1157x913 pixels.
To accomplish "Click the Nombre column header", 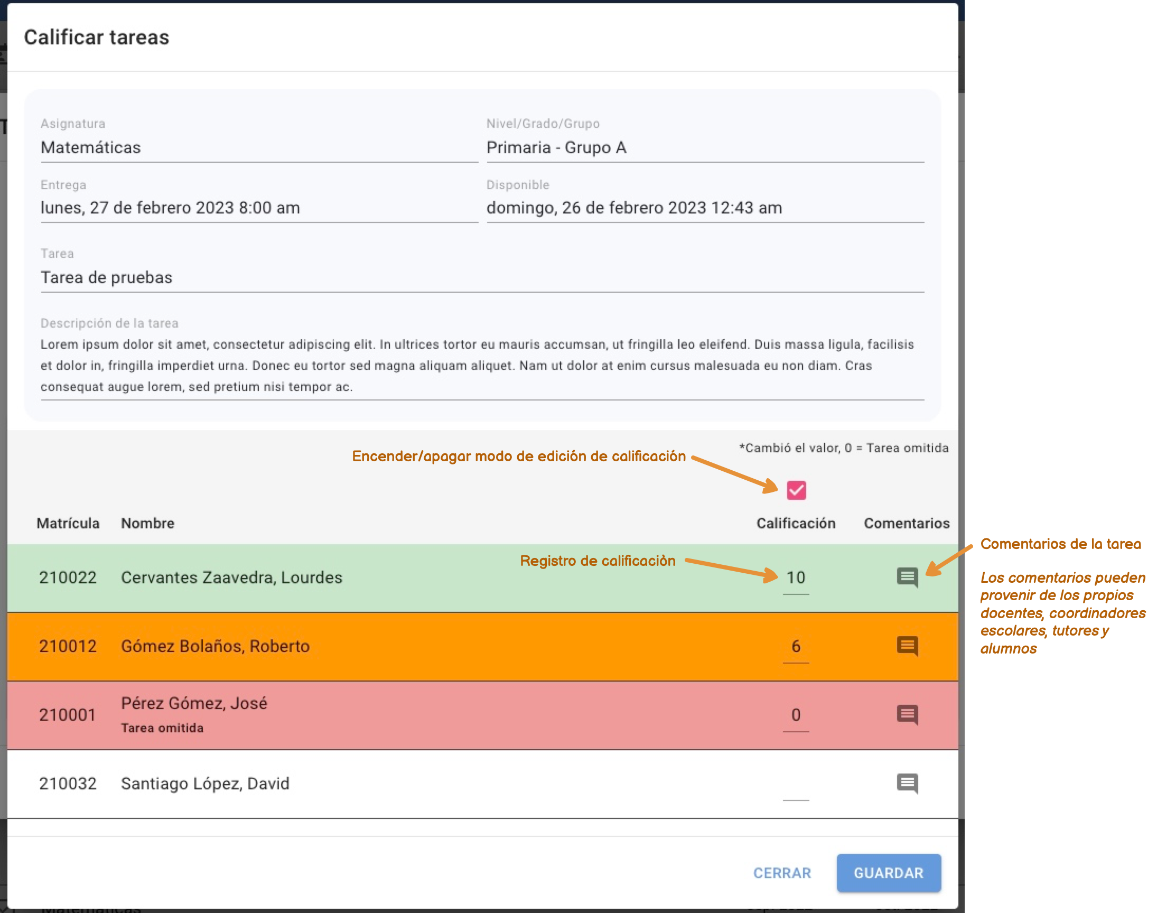I will click(147, 523).
